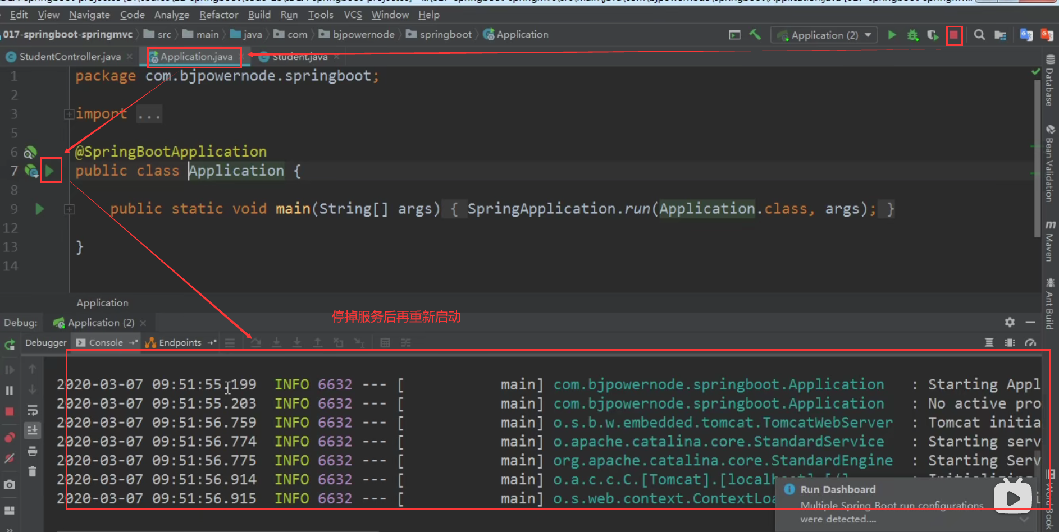This screenshot has width=1059, height=532.
Task: Take thread dump camera icon
Action: (10, 484)
